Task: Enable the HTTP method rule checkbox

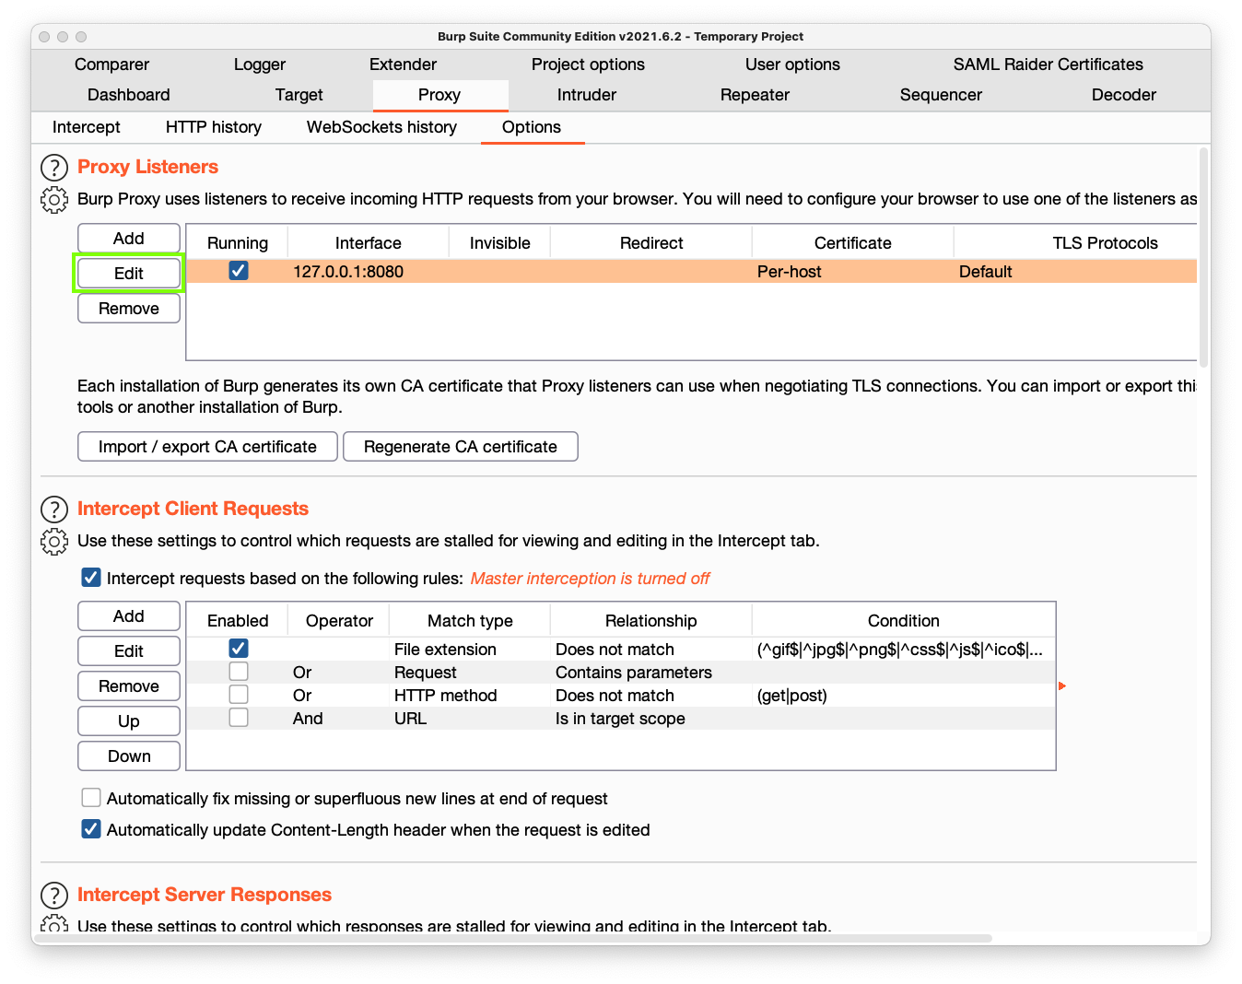Action: [239, 695]
